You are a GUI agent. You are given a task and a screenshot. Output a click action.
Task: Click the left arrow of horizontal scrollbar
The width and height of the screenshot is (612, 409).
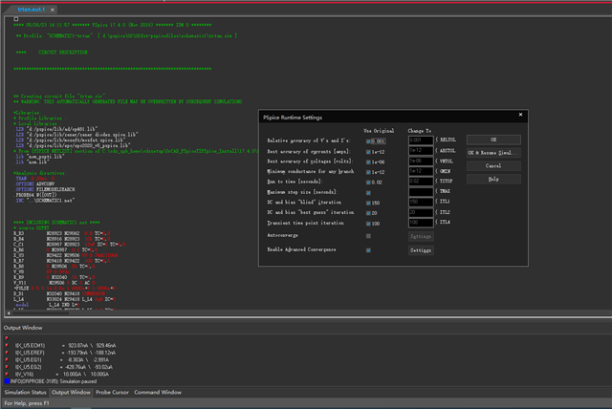click(x=9, y=313)
